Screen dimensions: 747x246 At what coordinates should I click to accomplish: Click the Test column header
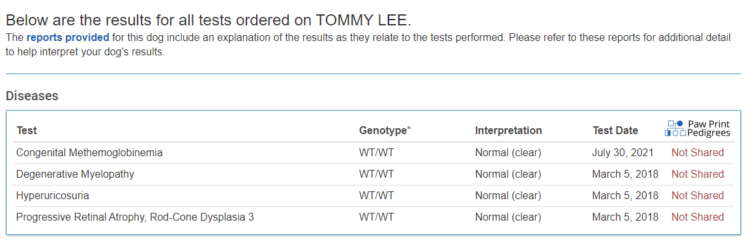pos(27,130)
